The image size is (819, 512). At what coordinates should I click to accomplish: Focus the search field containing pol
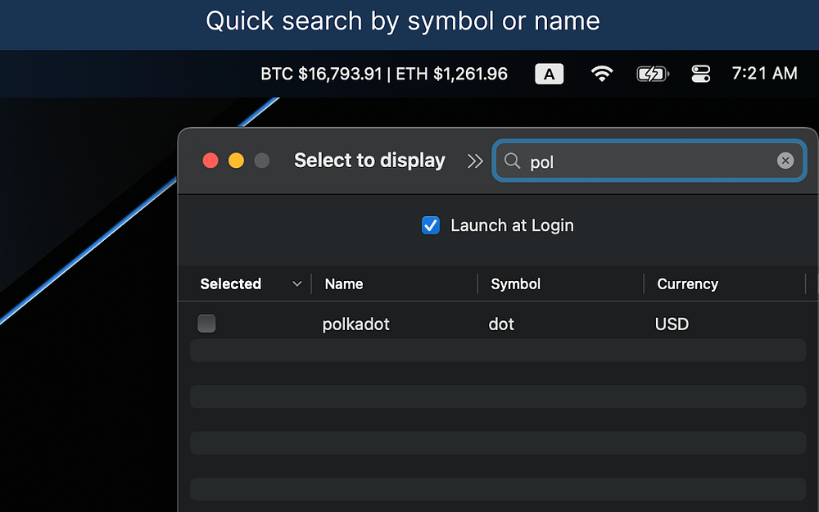tap(647, 161)
